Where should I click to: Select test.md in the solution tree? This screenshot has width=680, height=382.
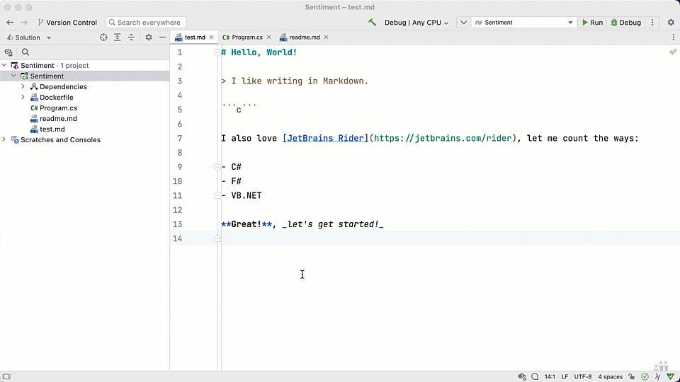(52, 129)
